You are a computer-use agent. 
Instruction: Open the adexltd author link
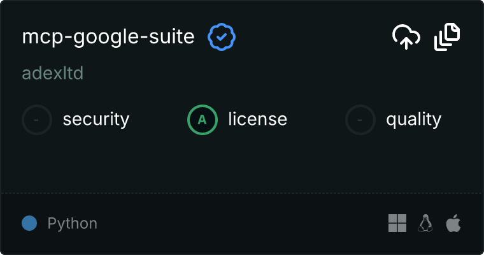(53, 73)
